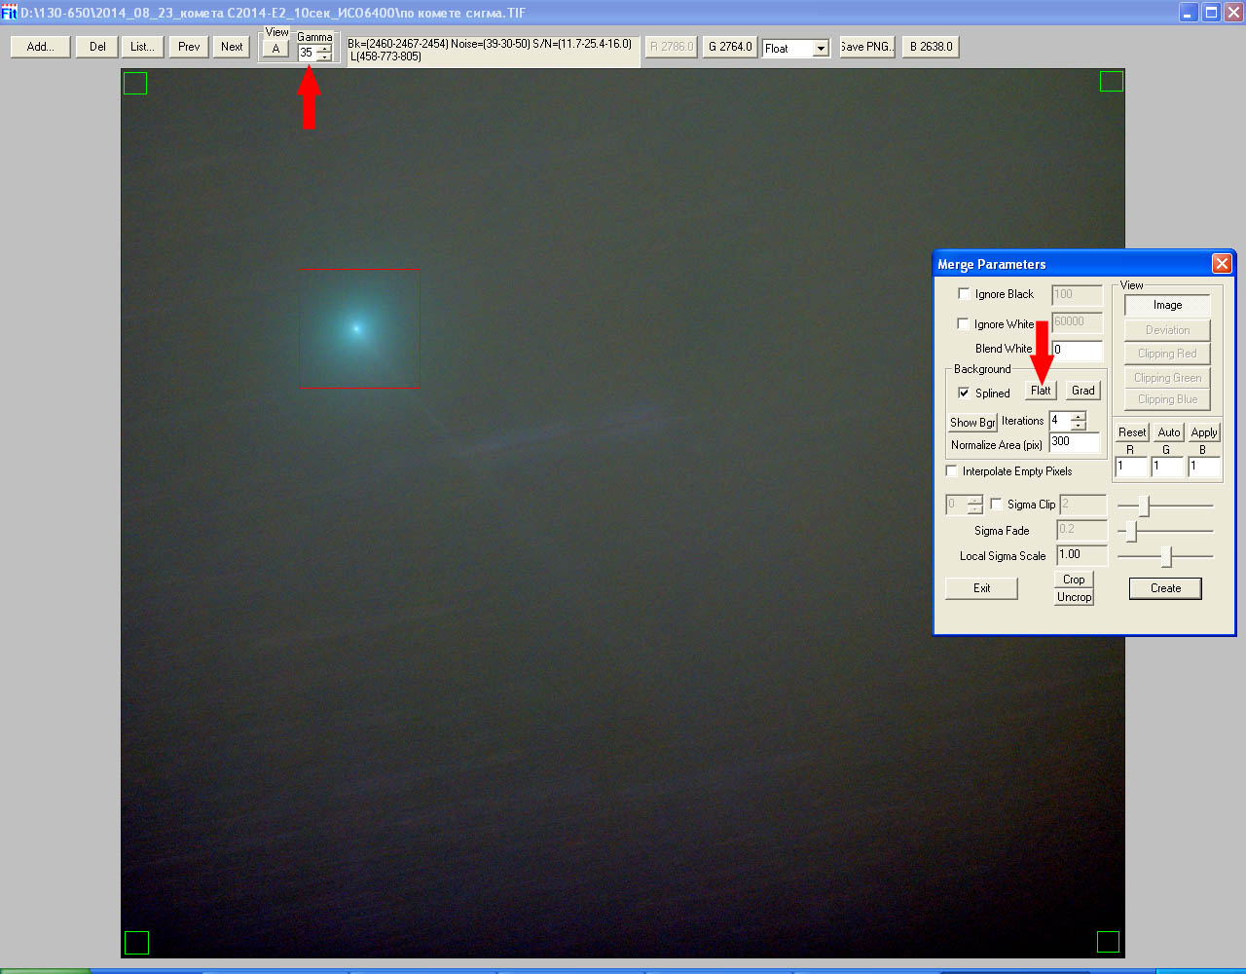Click the Flatt background button
This screenshot has height=974, width=1246.
[1041, 391]
